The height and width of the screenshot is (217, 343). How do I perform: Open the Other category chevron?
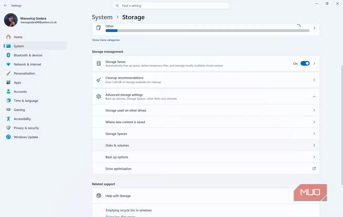pyautogui.click(x=314, y=28)
